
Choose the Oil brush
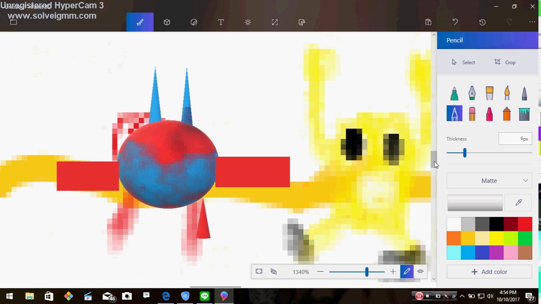click(489, 93)
